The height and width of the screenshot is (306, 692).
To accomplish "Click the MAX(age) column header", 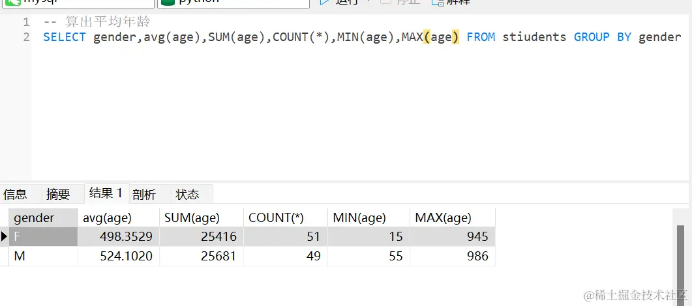I will click(x=453, y=217).
